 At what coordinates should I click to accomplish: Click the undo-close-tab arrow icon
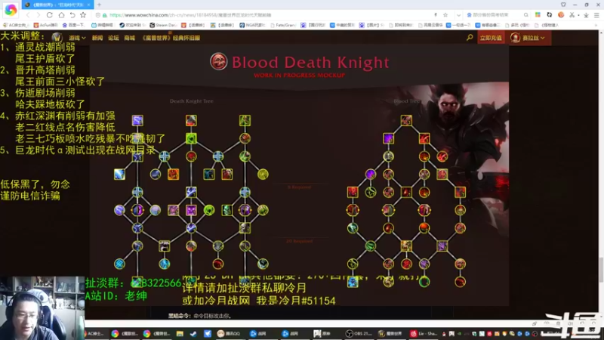tap(72, 15)
